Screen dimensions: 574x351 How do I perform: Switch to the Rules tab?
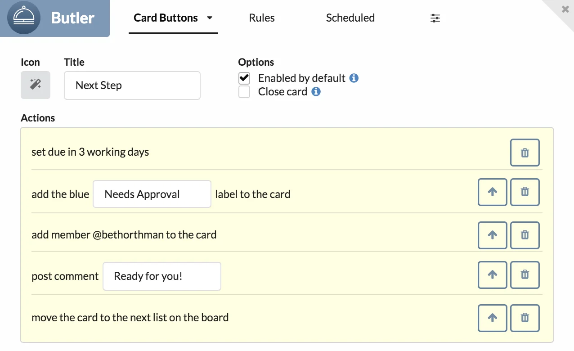pos(261,18)
